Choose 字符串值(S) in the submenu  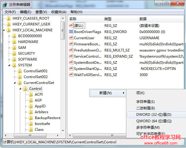(156, 102)
